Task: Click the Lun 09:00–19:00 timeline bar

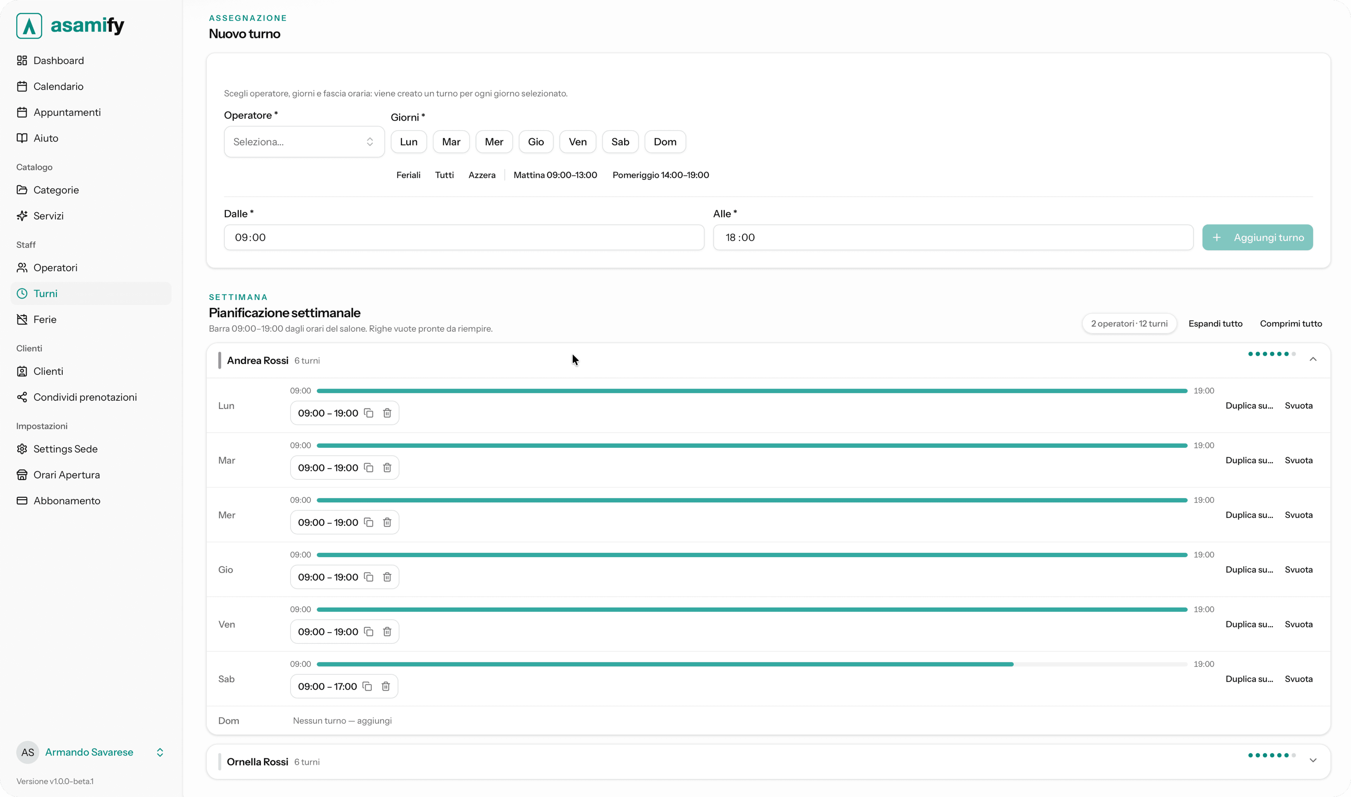Action: 751,391
